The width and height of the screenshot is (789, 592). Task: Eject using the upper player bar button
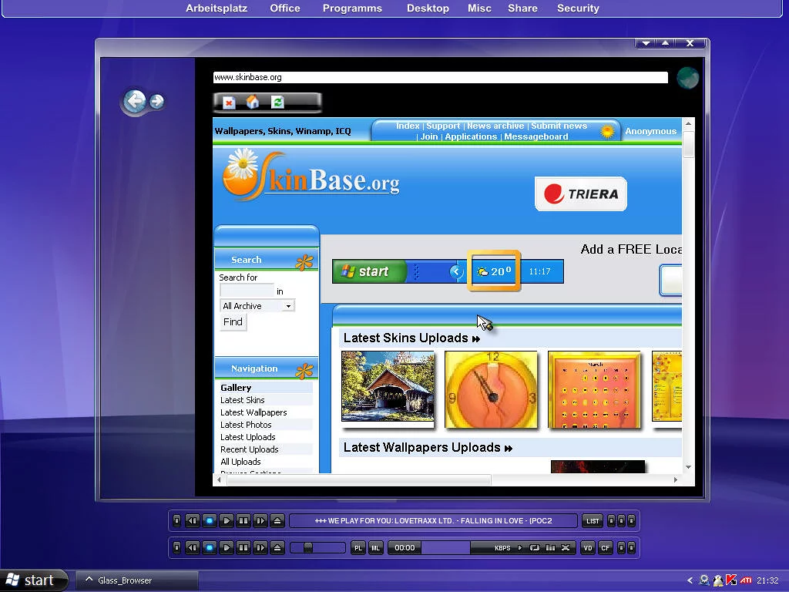(277, 521)
